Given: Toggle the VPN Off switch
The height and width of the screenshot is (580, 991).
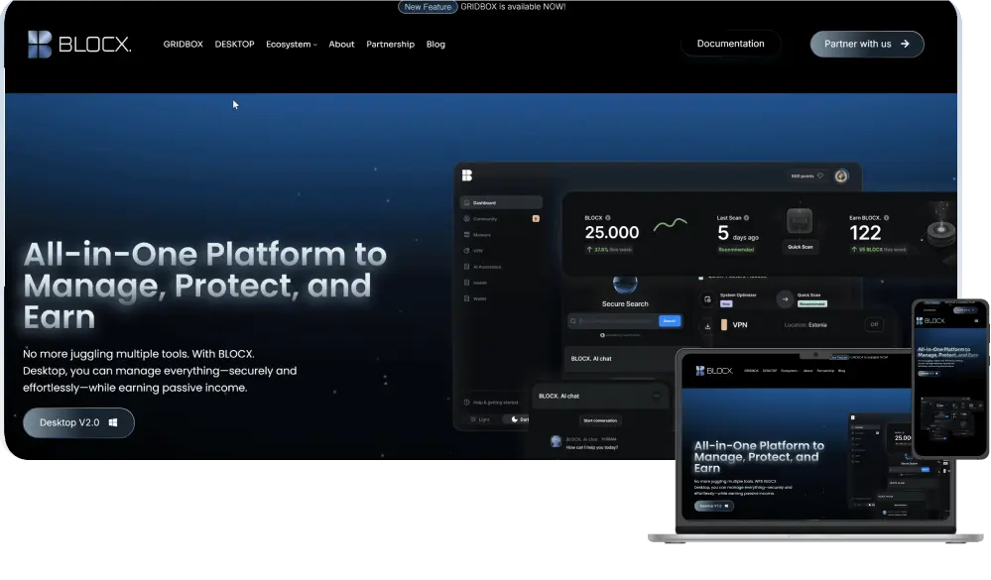Looking at the screenshot, I should pos(874,325).
